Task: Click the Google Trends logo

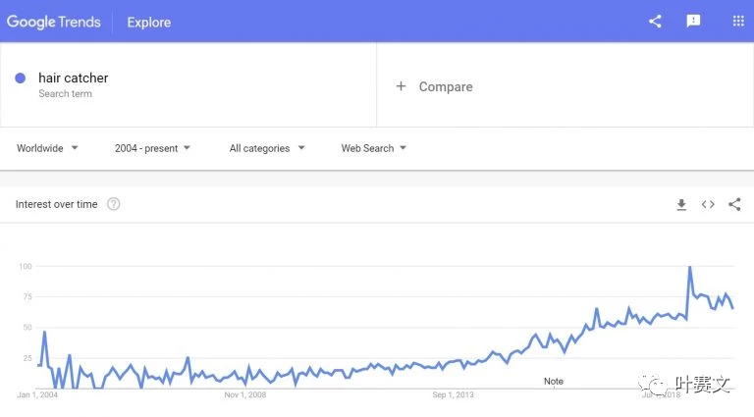Action: (x=54, y=22)
